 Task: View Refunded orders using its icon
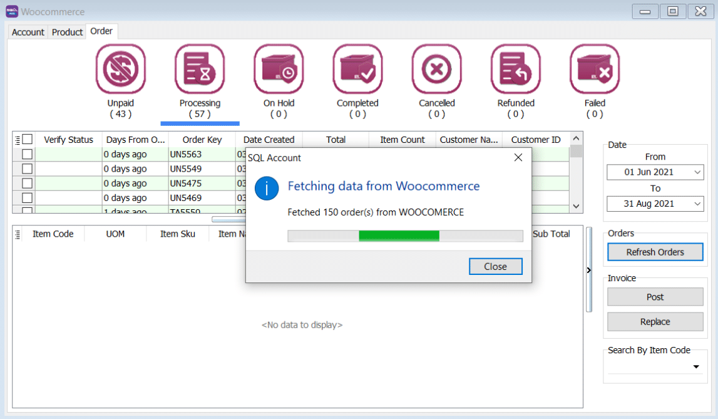point(515,70)
